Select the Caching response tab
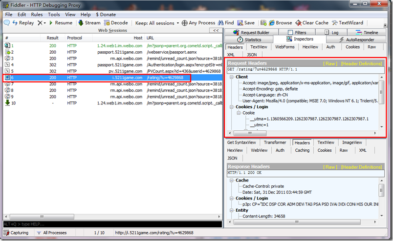 tap(302, 150)
